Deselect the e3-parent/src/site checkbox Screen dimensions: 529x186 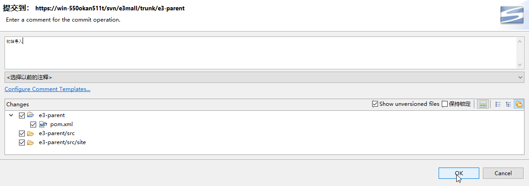[x=22, y=142]
